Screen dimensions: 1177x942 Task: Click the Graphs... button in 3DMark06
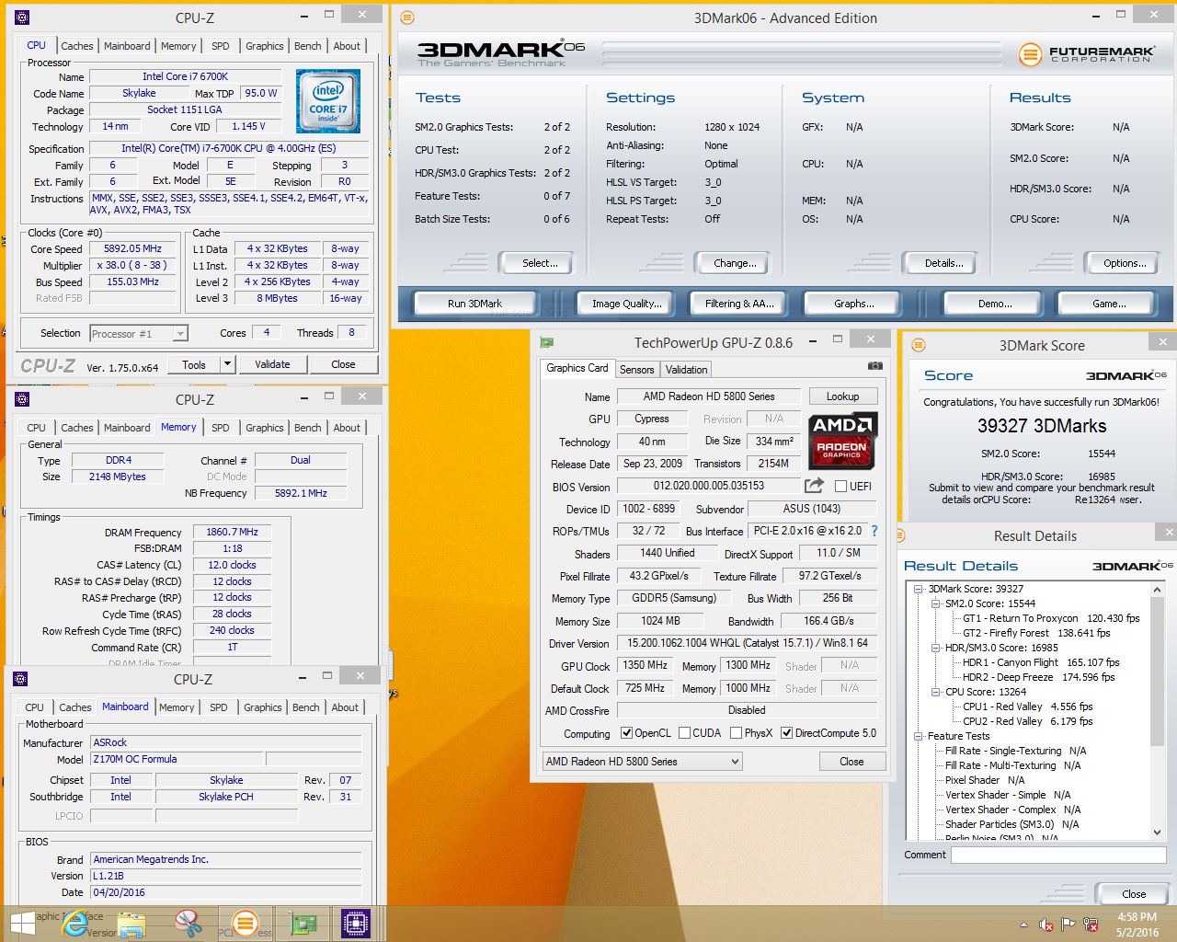pyautogui.click(x=853, y=304)
